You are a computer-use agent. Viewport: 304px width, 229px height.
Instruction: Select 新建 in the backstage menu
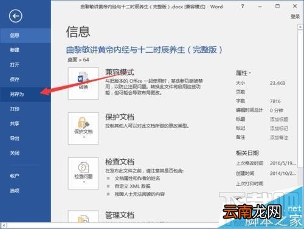pos(26,50)
